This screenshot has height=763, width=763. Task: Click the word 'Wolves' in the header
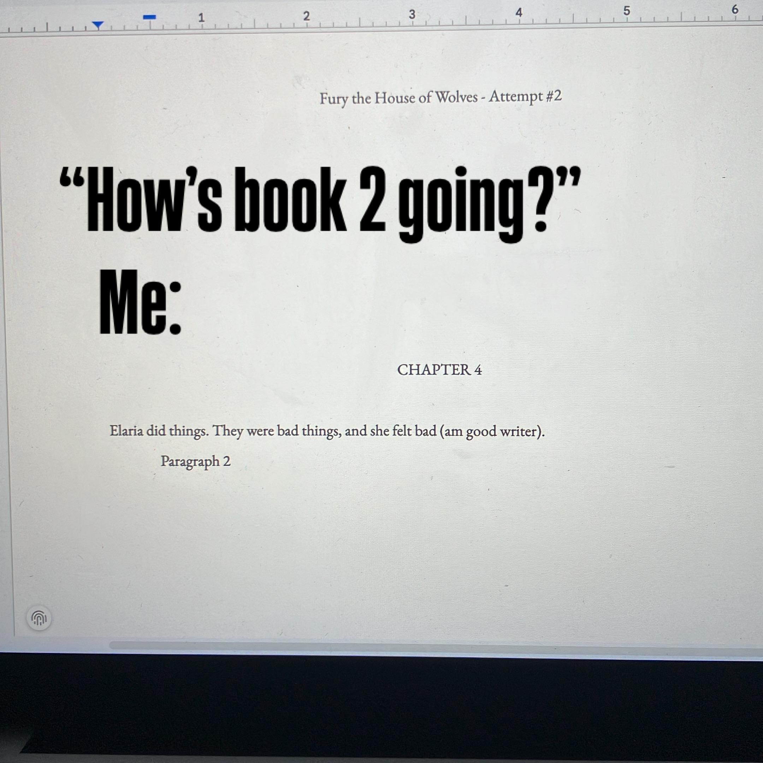pos(456,97)
